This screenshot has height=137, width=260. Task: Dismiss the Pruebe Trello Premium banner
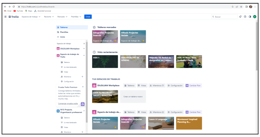[x=83, y=87]
